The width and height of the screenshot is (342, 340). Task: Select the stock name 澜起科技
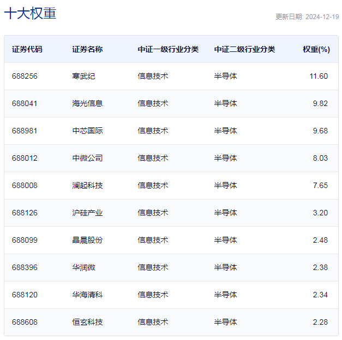[x=87, y=185]
